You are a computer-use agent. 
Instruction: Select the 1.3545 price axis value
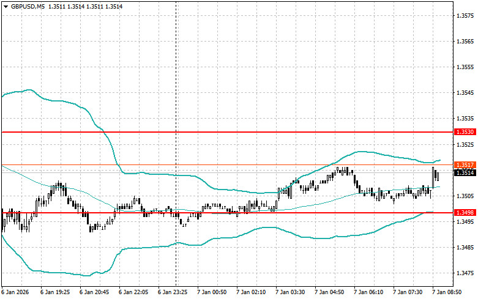465,93
